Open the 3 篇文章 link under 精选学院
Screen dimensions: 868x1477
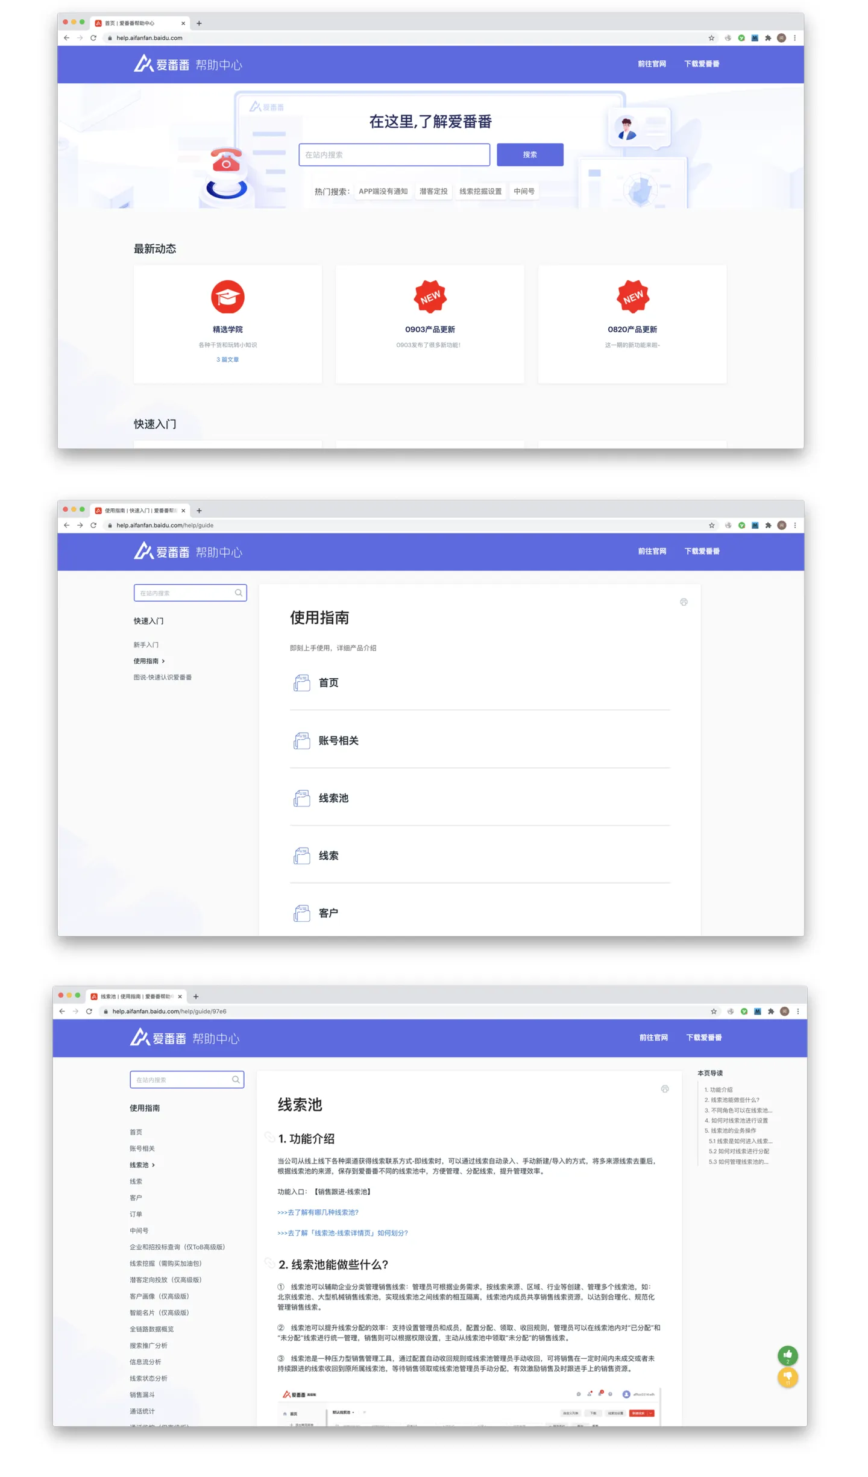pos(227,360)
